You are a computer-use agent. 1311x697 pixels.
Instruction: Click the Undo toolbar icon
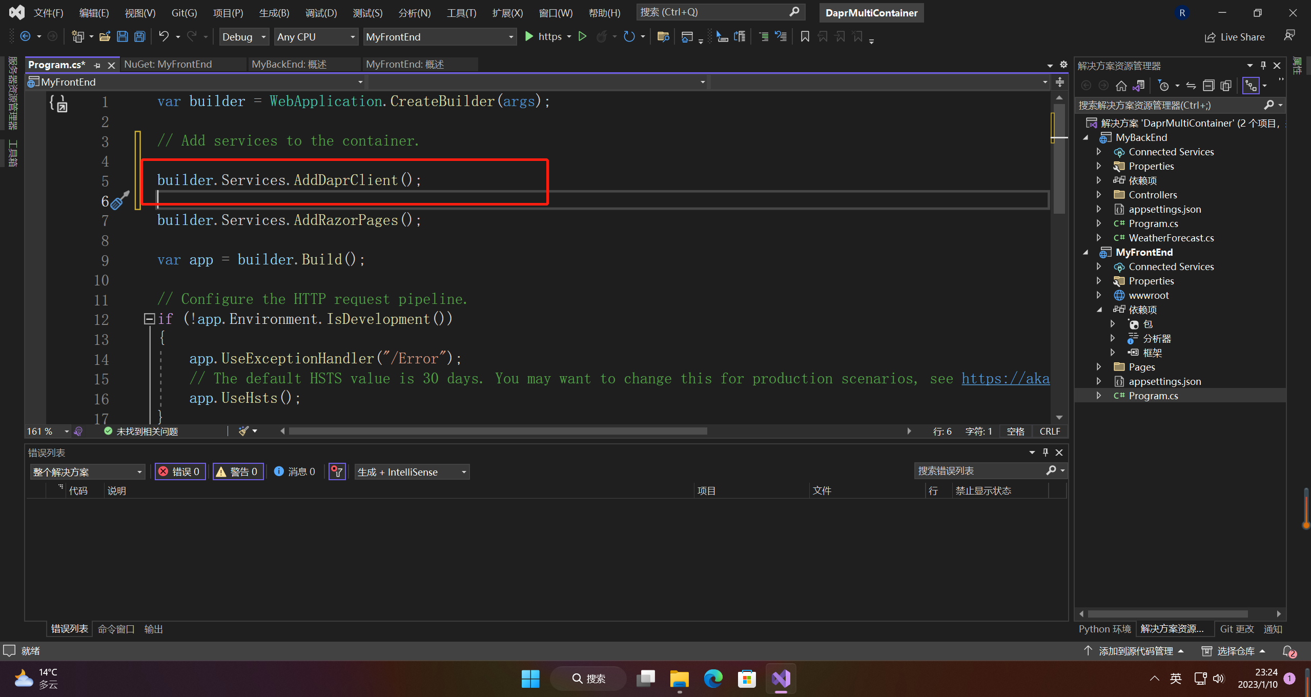tap(163, 36)
